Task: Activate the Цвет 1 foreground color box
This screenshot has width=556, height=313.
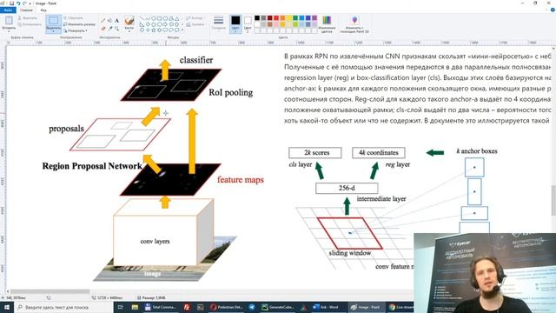Action: (x=235, y=23)
